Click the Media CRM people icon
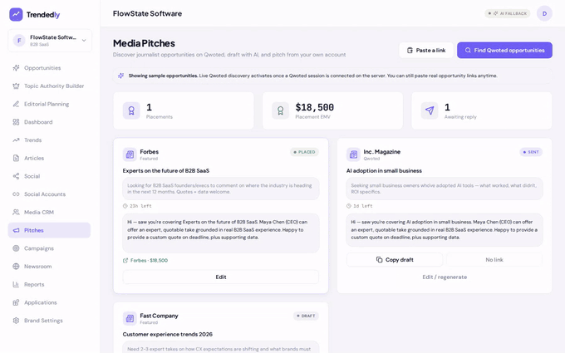 [x=16, y=212]
